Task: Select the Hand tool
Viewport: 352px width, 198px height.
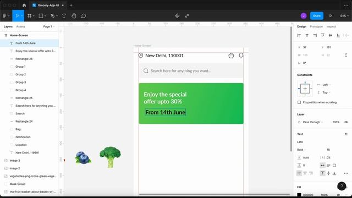Action: [74, 16]
